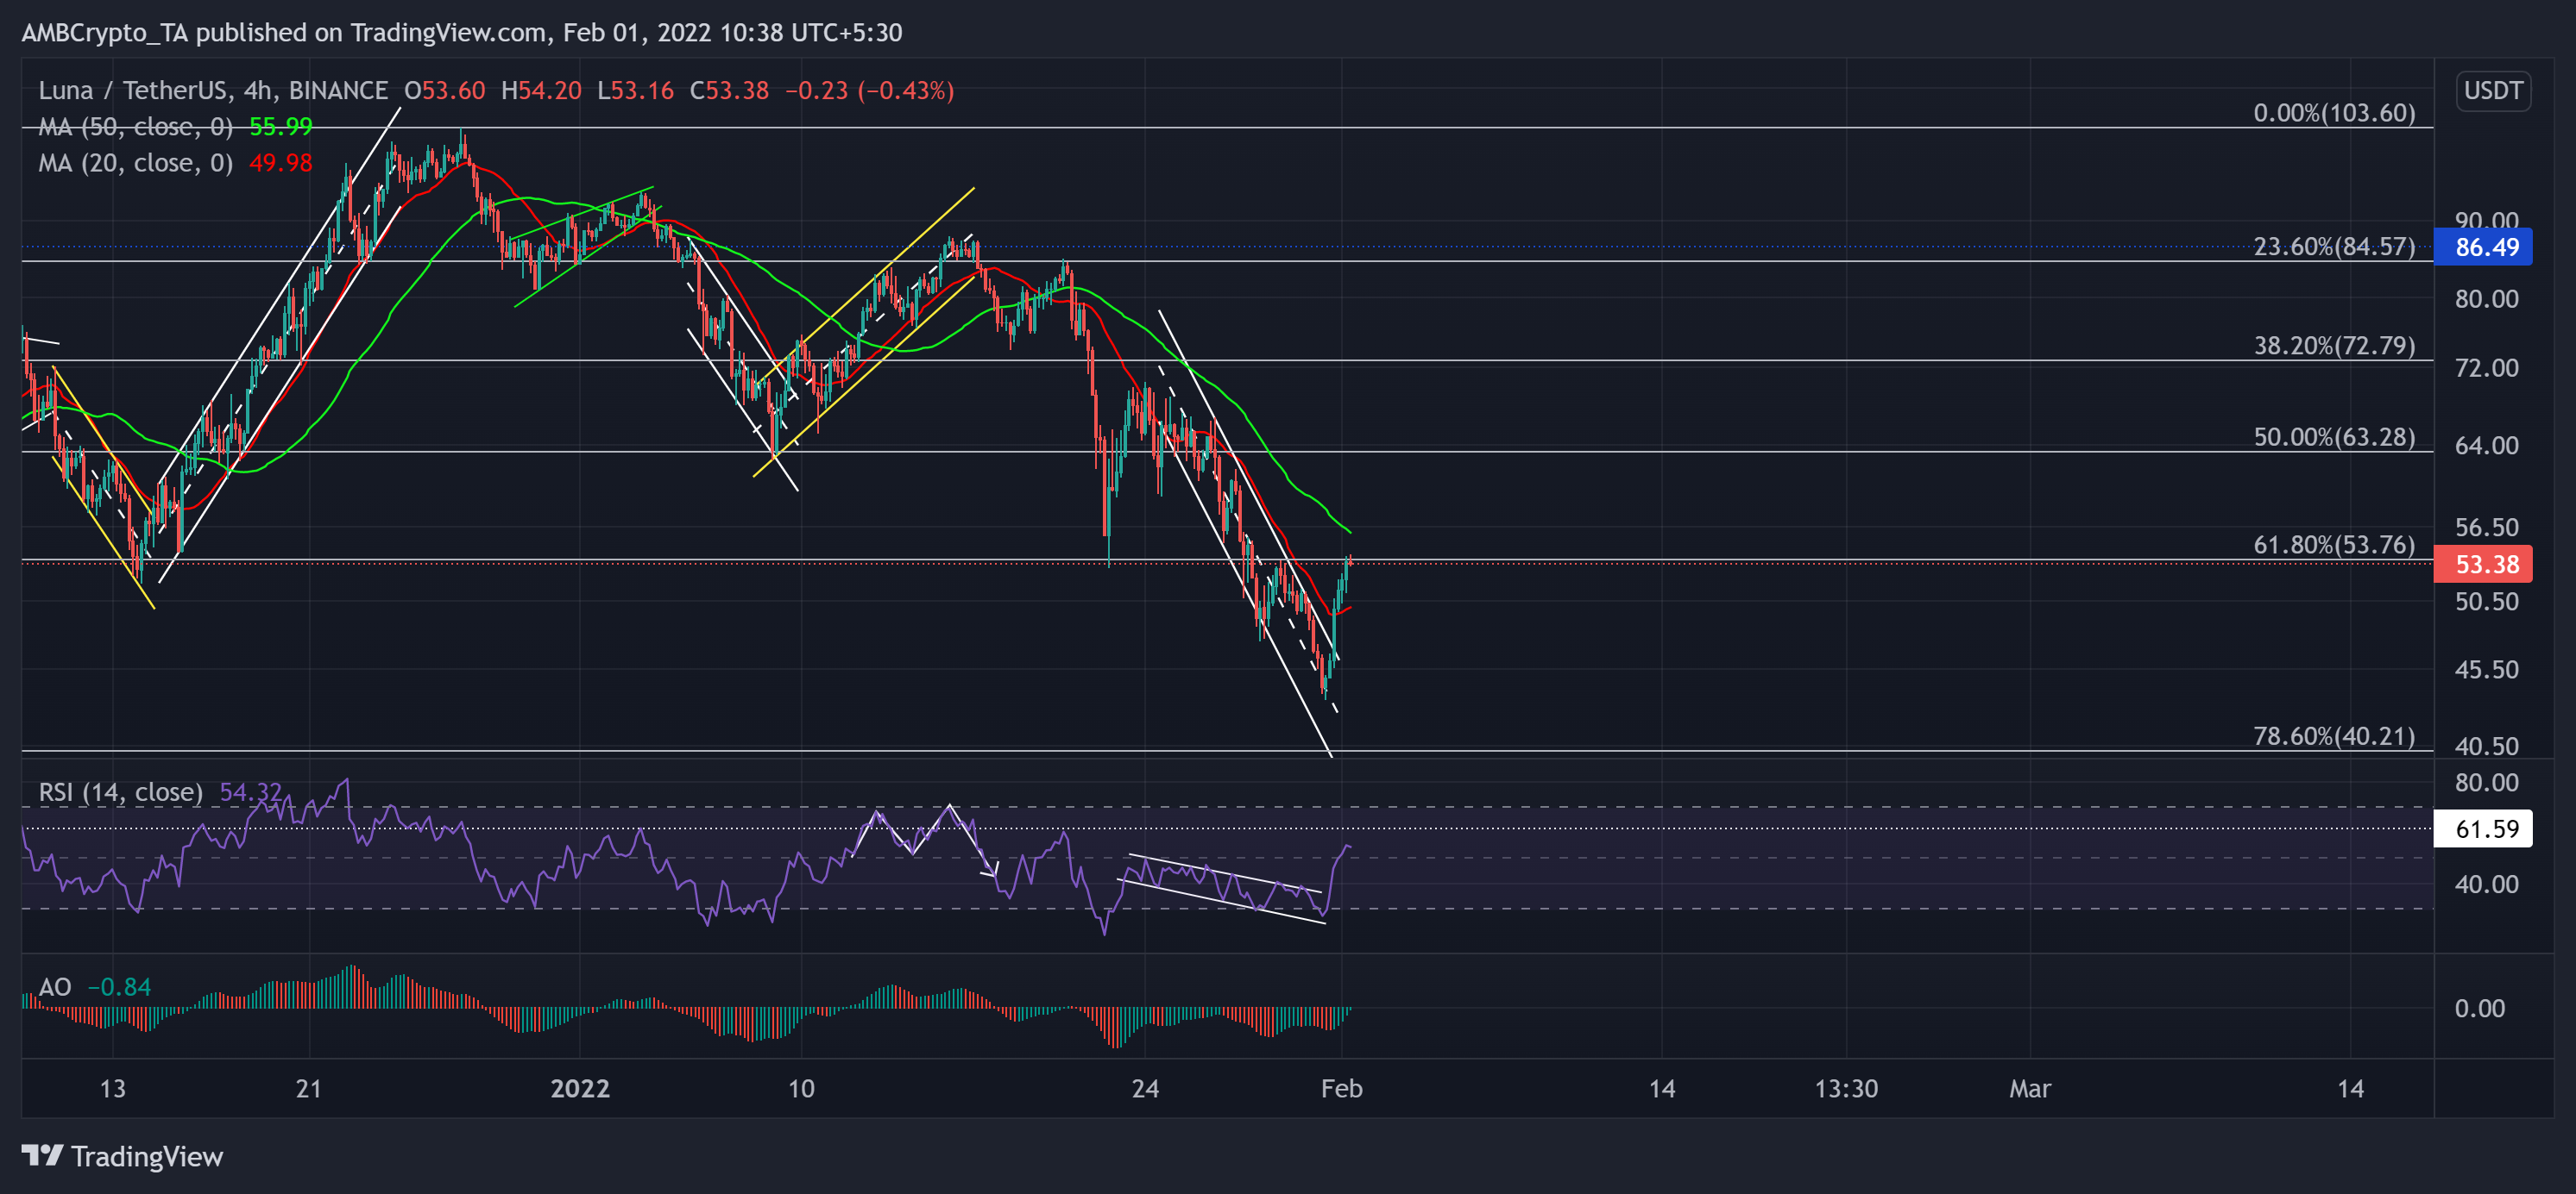Click the 40.00 RSI axis value
This screenshot has height=1194, width=2576.
pyautogui.click(x=2486, y=885)
